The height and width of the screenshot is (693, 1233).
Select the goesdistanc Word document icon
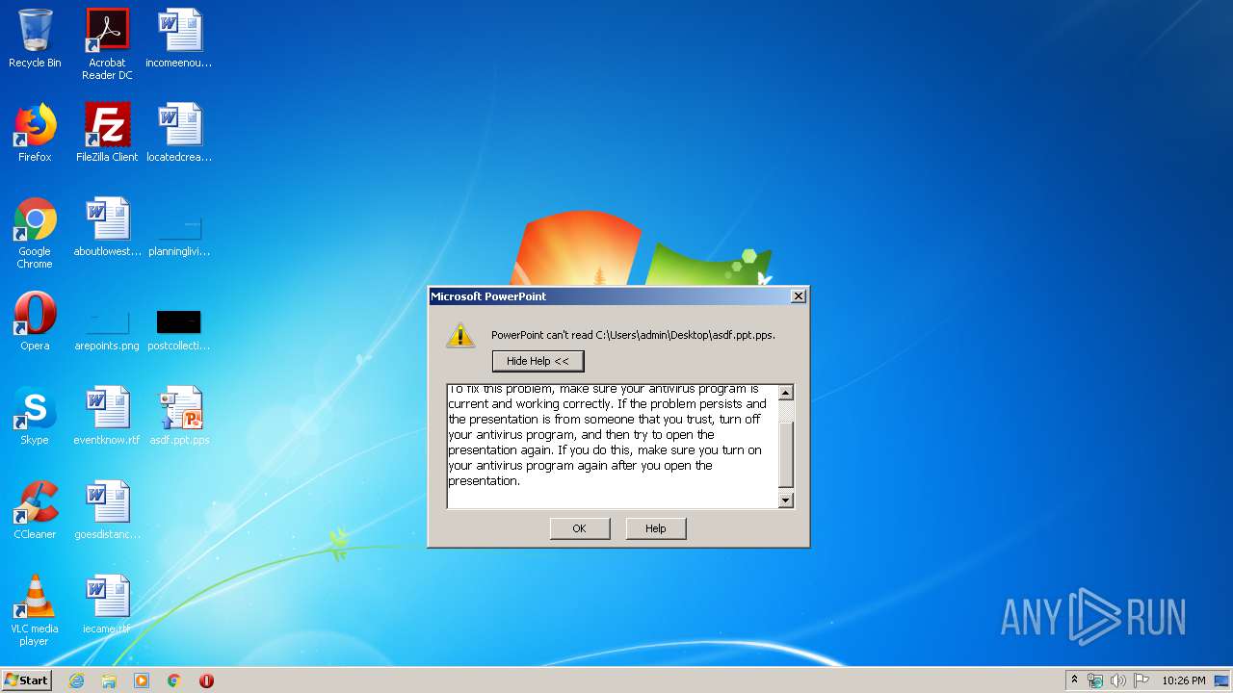(107, 510)
